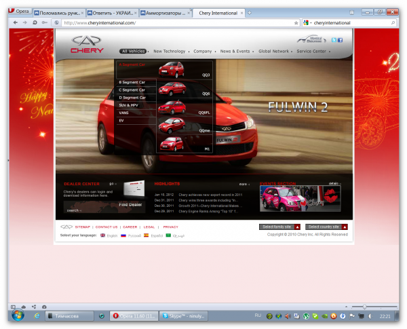Open the CONTACT US footer link
Screen dimensions: 407x329
click(106, 227)
